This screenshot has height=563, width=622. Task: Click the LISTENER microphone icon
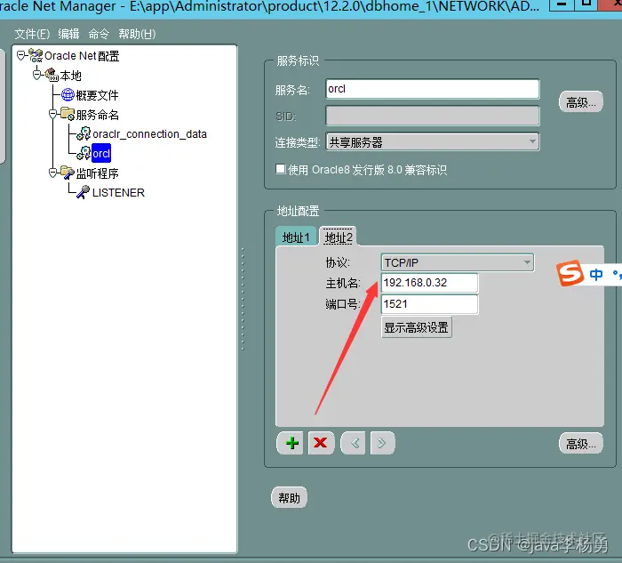pos(84,192)
